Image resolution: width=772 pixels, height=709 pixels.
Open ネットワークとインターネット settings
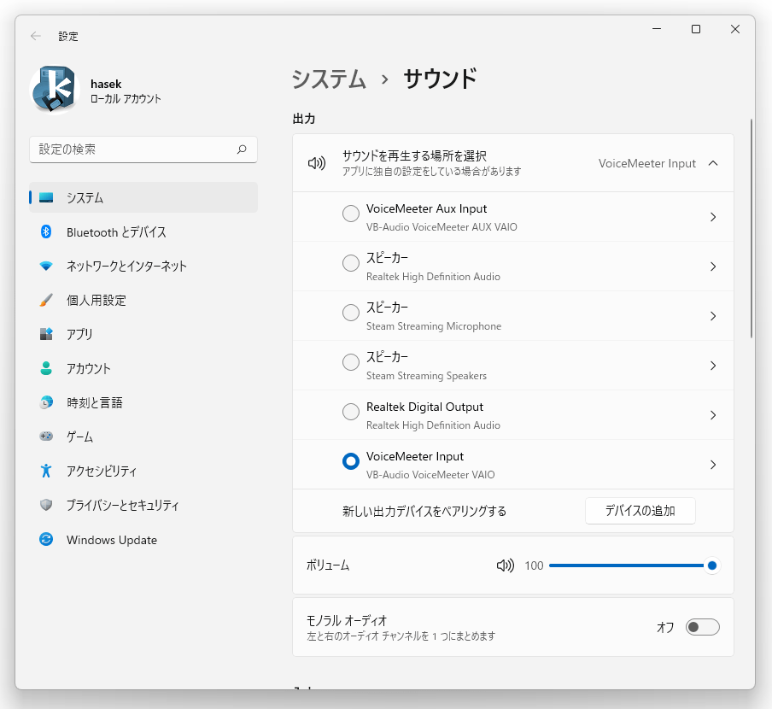(x=143, y=267)
